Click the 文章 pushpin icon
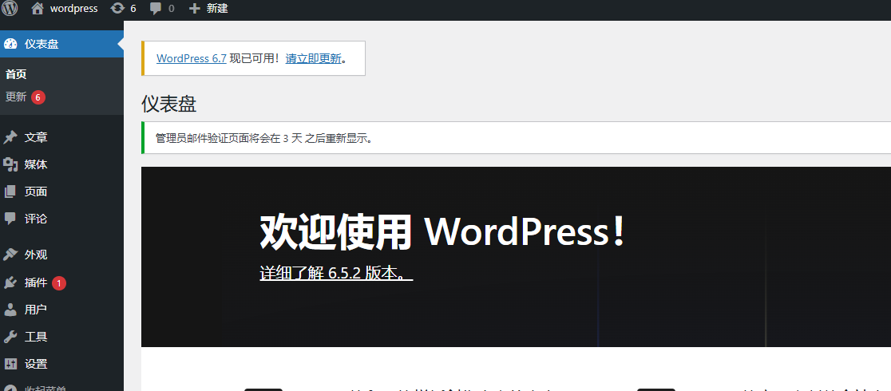Image resolution: width=891 pixels, height=391 pixels. coord(10,137)
